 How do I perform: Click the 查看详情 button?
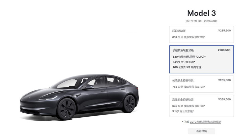(x=202, y=131)
